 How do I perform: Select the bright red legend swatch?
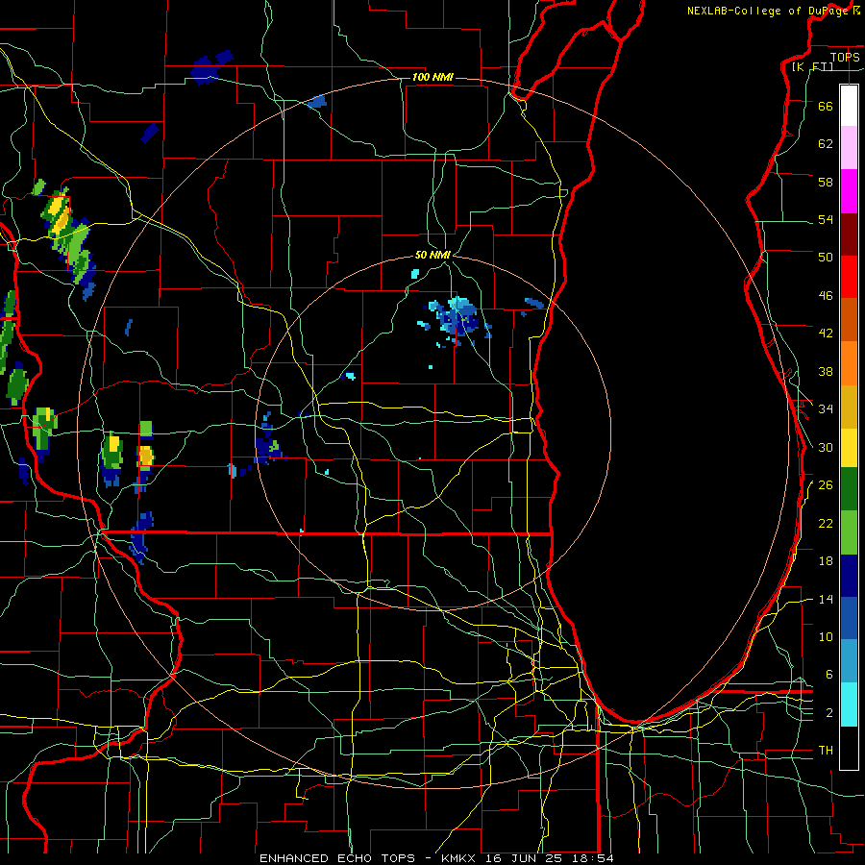click(x=849, y=277)
